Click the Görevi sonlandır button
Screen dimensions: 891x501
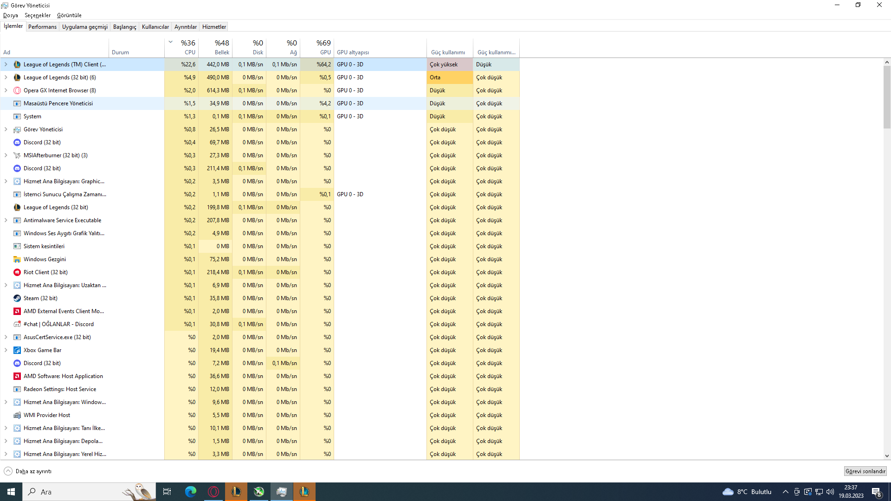[x=865, y=471]
